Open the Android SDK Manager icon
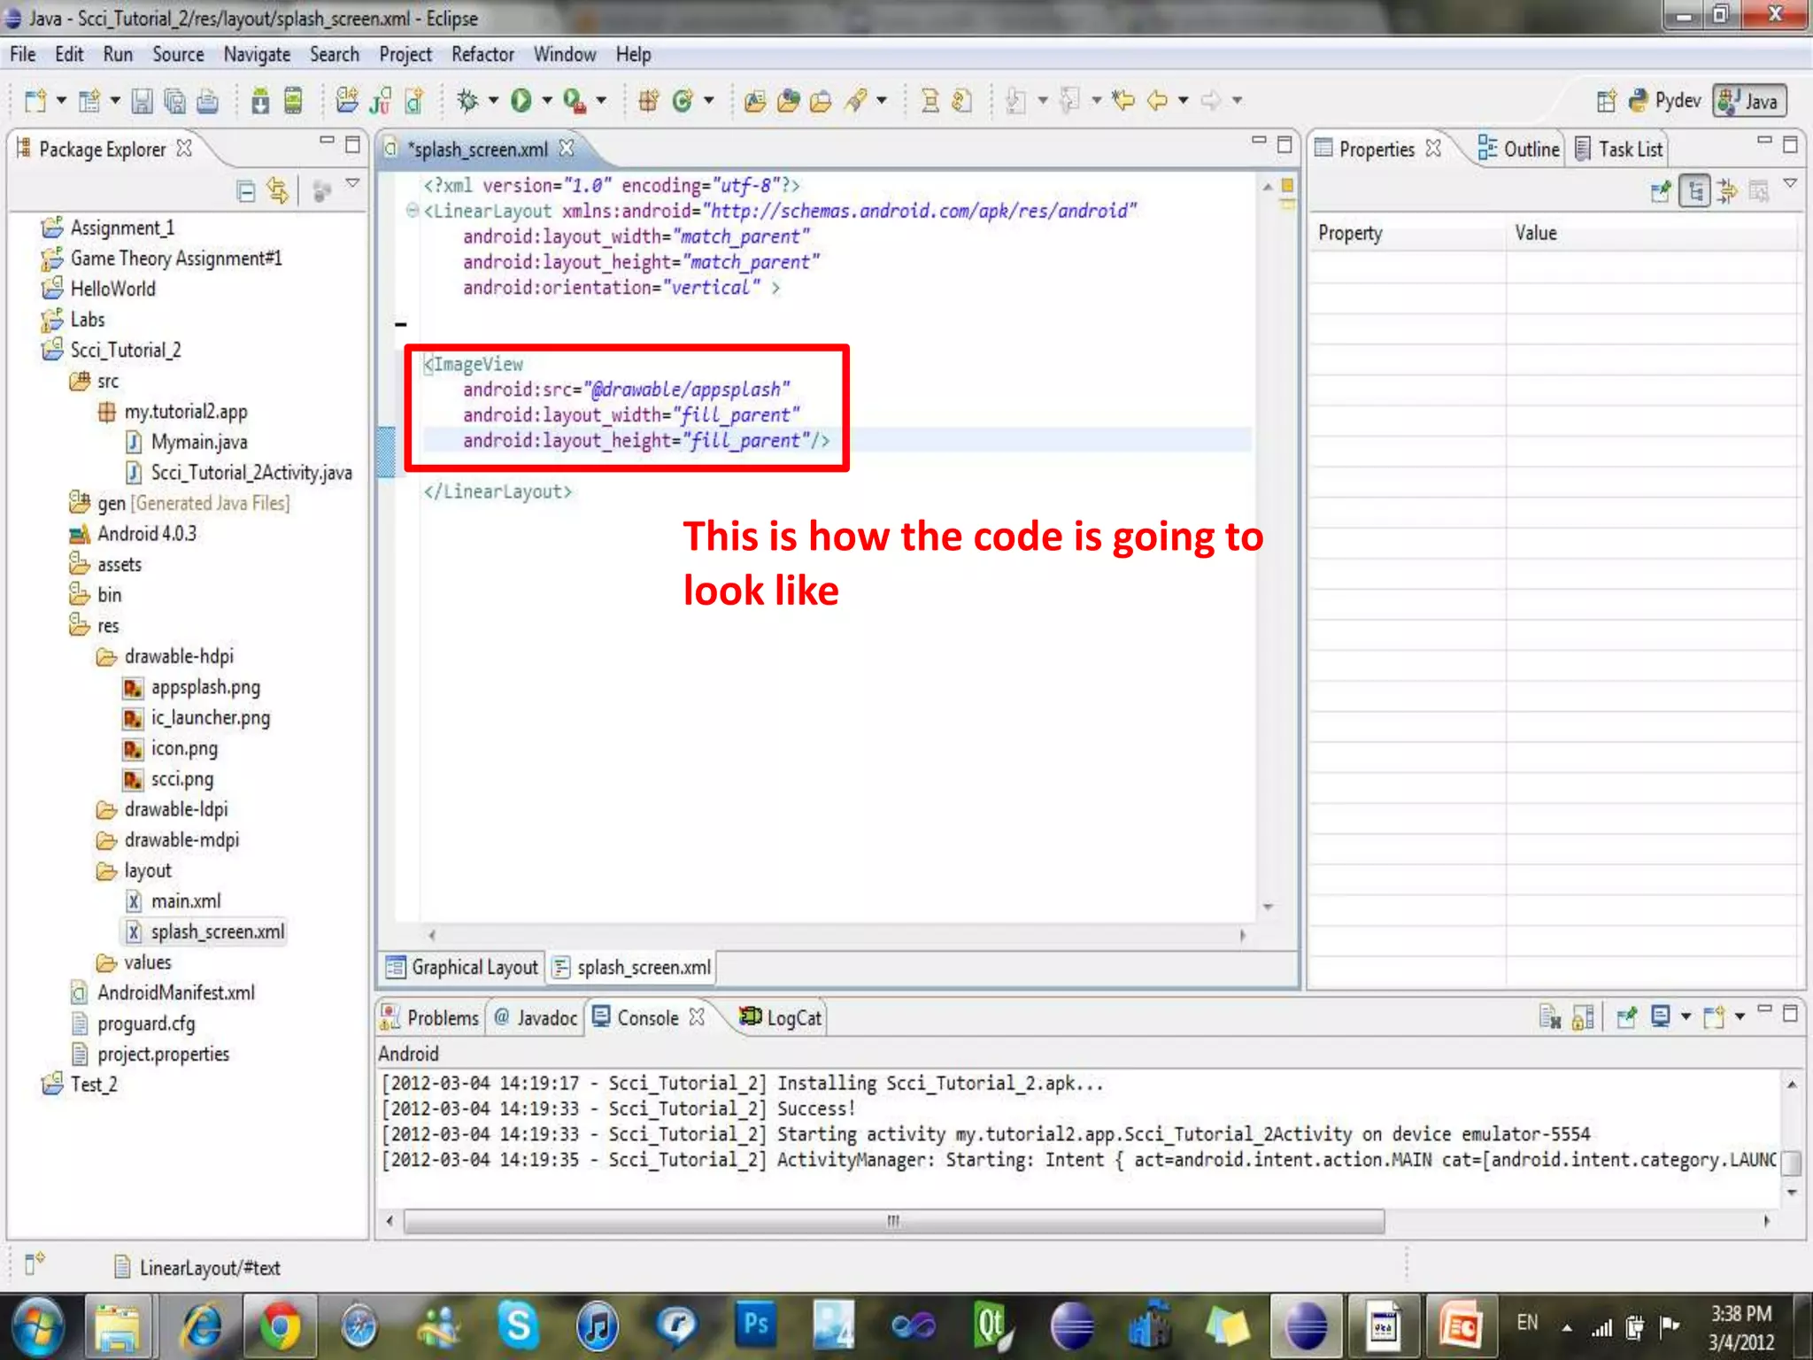1813x1360 pixels. (x=260, y=101)
